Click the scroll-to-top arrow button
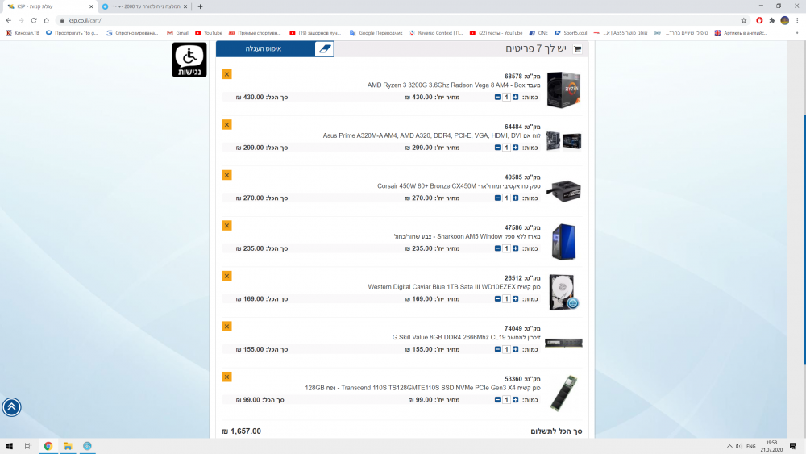This screenshot has height=454, width=806. 11,407
